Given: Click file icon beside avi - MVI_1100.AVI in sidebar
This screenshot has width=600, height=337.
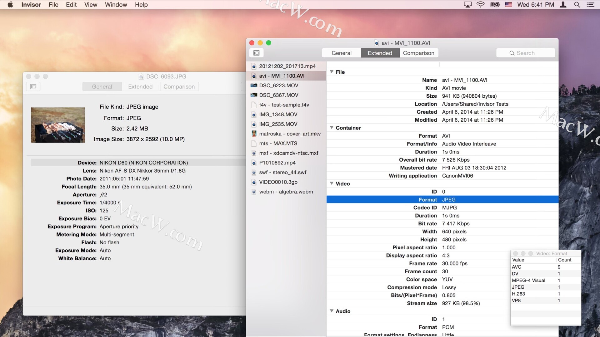Looking at the screenshot, I should pos(254,76).
